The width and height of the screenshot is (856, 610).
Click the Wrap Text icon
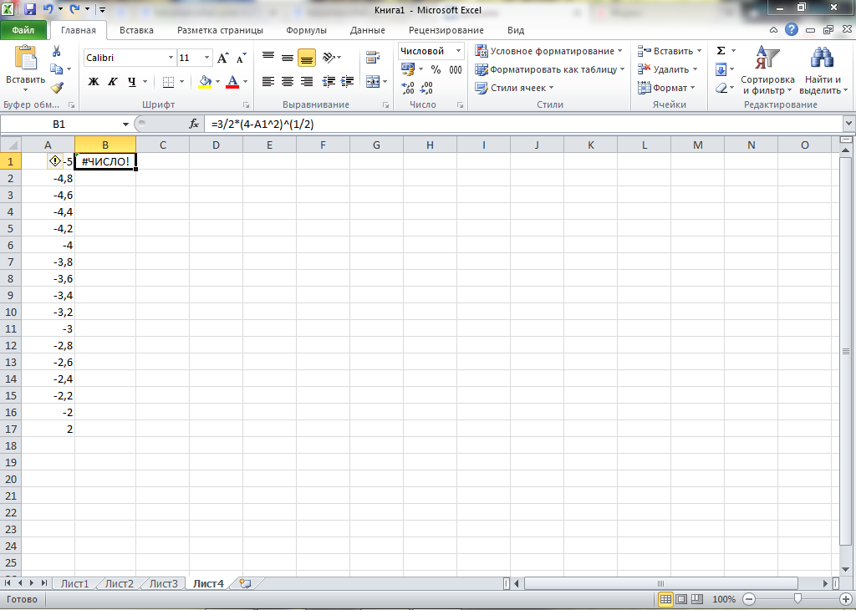(373, 57)
